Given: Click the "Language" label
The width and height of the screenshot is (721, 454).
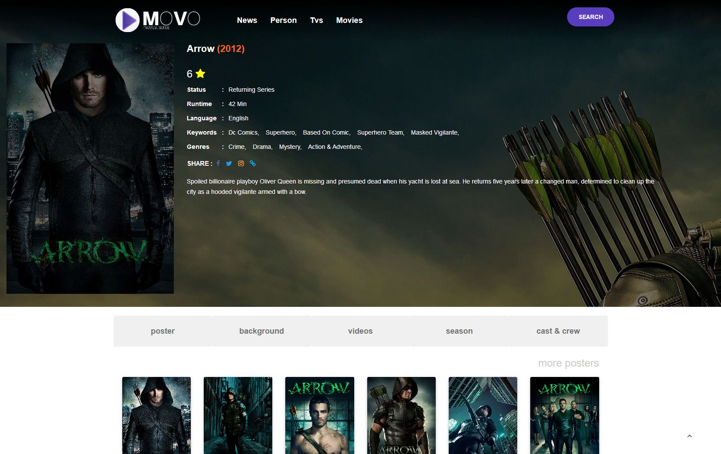Looking at the screenshot, I should coord(202,118).
